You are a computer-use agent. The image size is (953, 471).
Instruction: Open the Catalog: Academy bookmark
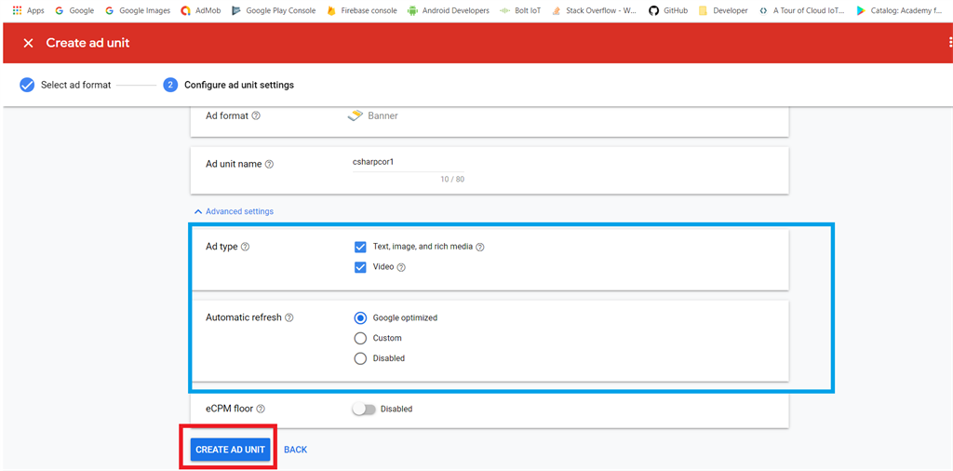(898, 10)
